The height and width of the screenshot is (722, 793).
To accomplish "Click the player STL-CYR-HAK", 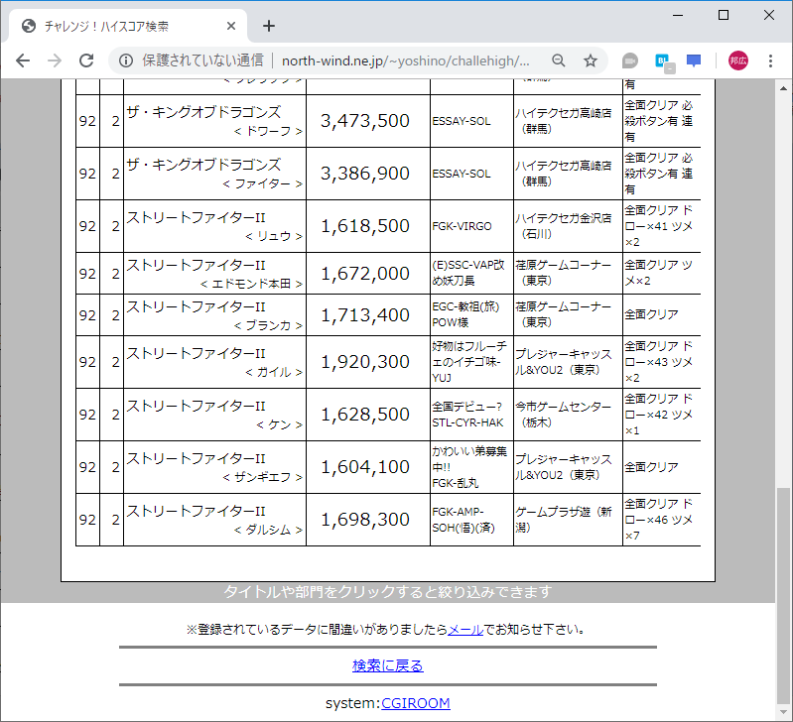I will (x=467, y=422).
